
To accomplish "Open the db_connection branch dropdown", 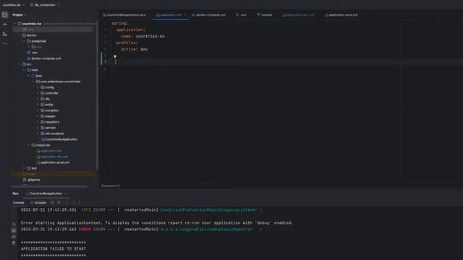I will [x=45, y=5].
